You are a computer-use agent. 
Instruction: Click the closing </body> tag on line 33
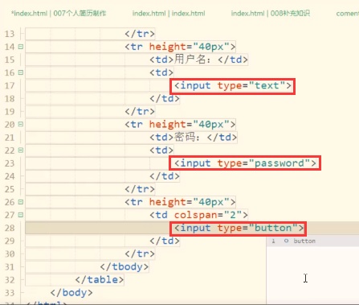71,293
